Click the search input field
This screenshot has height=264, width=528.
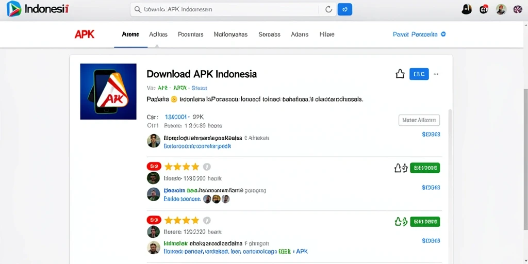coord(234,9)
